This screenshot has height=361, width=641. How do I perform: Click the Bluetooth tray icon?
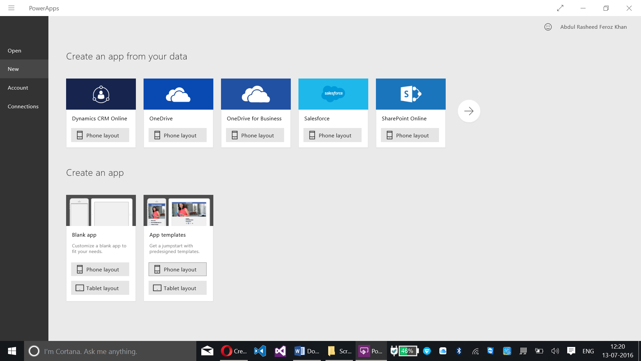[x=459, y=351]
